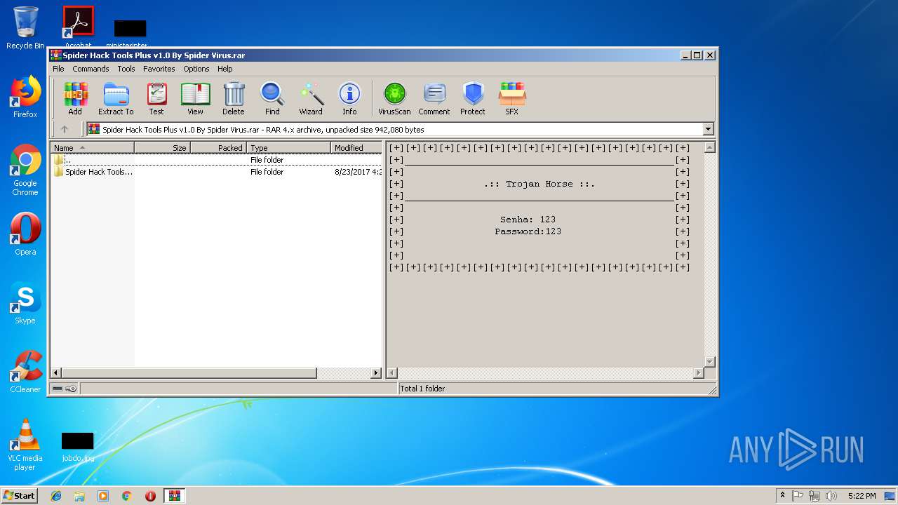Viewport: 898px width, 505px height.
Task: Select the Spider Hack Tools folder
Action: (217, 172)
